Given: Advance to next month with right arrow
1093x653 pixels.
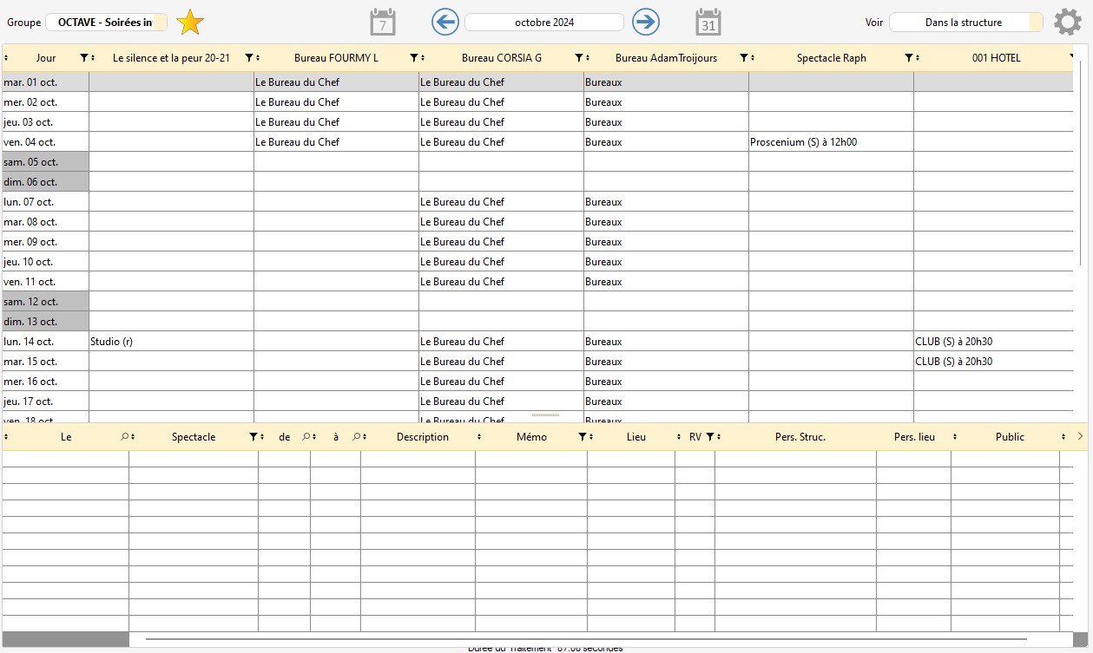Looking at the screenshot, I should pyautogui.click(x=646, y=23).
